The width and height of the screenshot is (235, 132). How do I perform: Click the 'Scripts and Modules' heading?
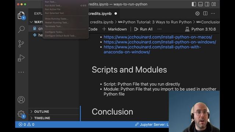pos(129,70)
